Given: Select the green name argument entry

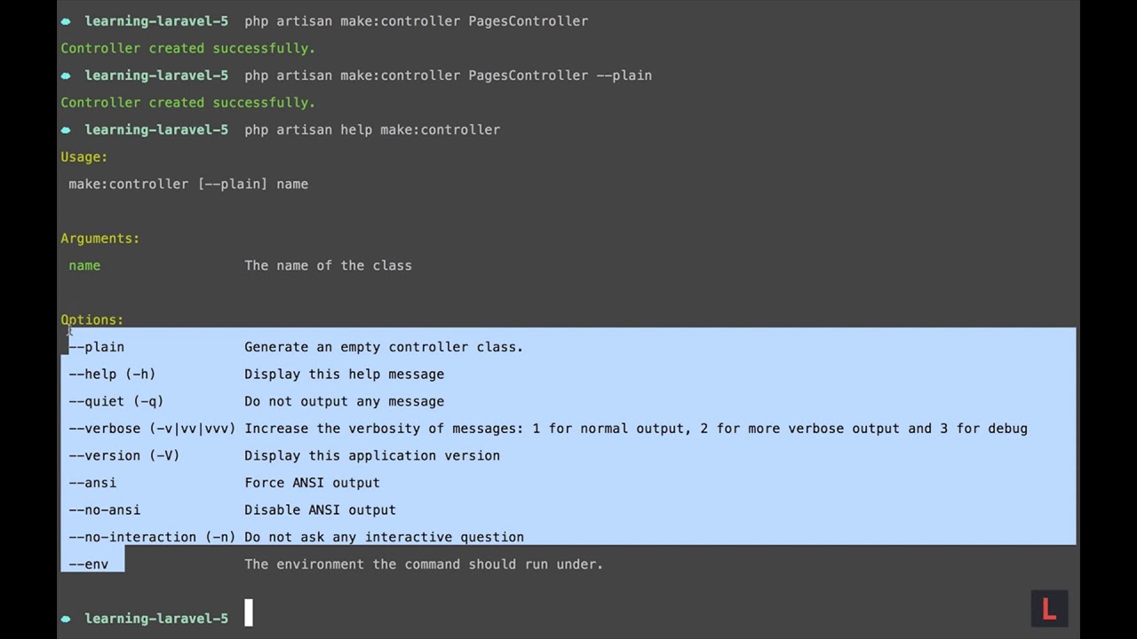Looking at the screenshot, I should pyautogui.click(x=84, y=265).
